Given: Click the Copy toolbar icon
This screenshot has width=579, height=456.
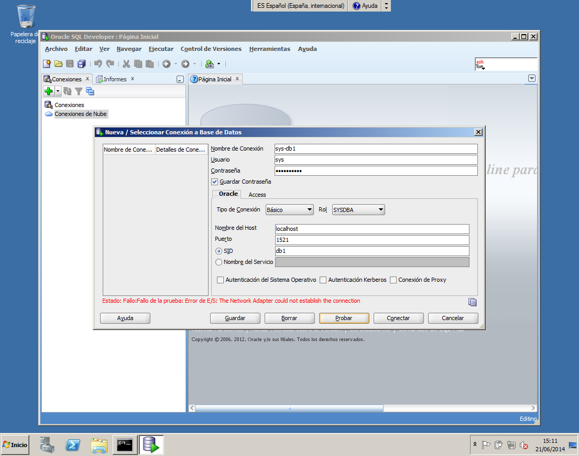Looking at the screenshot, I should coord(138,64).
